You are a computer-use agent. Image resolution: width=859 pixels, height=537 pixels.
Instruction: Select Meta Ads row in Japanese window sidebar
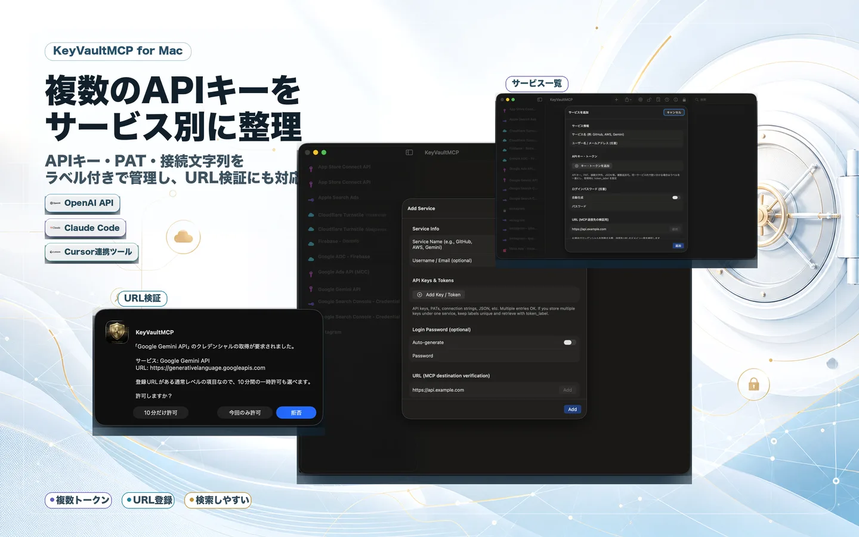pyautogui.click(x=522, y=249)
